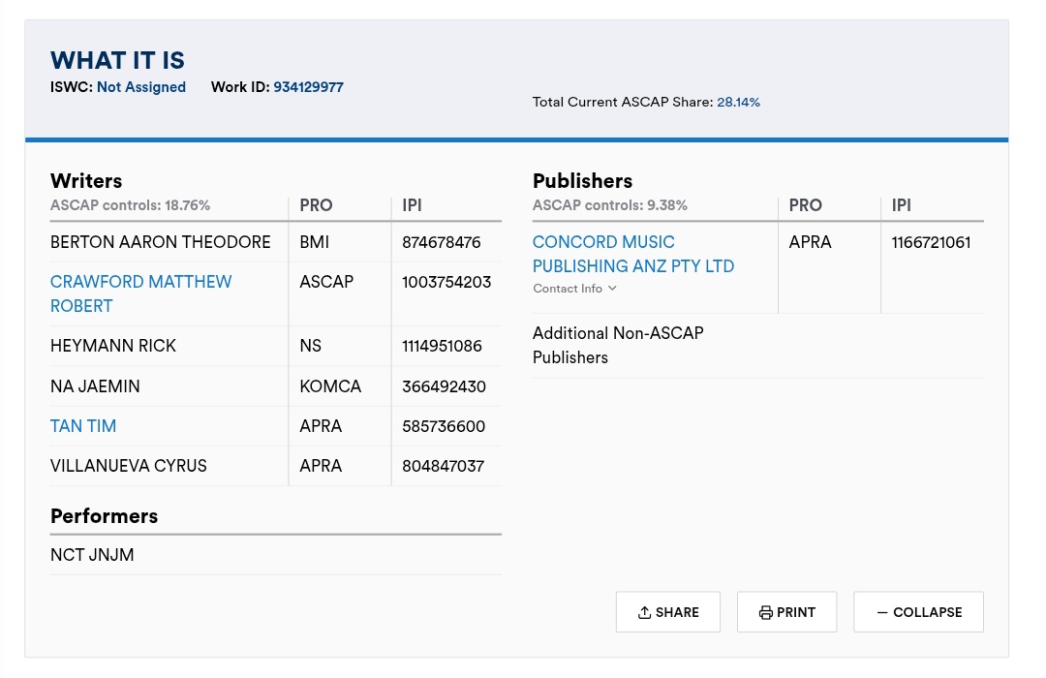Screen dimensions: 1046x678
Task: Click the WHAT IT IS title
Action: [117, 60]
